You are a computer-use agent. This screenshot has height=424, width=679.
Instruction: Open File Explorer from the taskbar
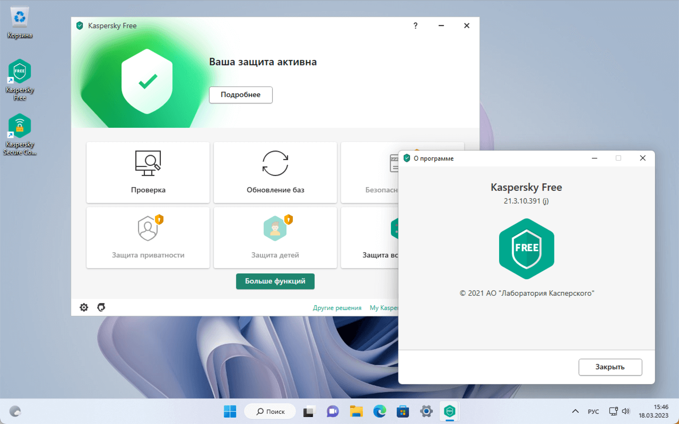(356, 411)
